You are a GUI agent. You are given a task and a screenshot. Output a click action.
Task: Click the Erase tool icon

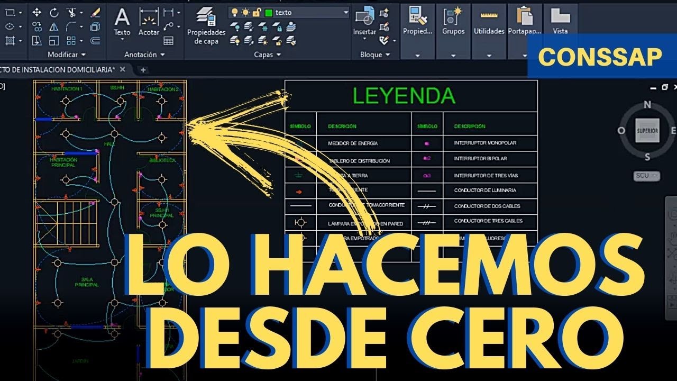[x=95, y=12]
